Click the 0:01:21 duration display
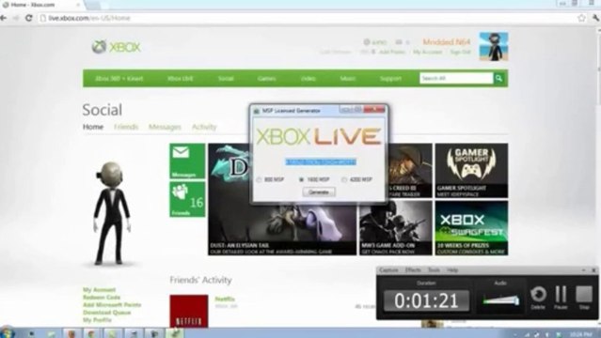601x338 pixels. 426,300
